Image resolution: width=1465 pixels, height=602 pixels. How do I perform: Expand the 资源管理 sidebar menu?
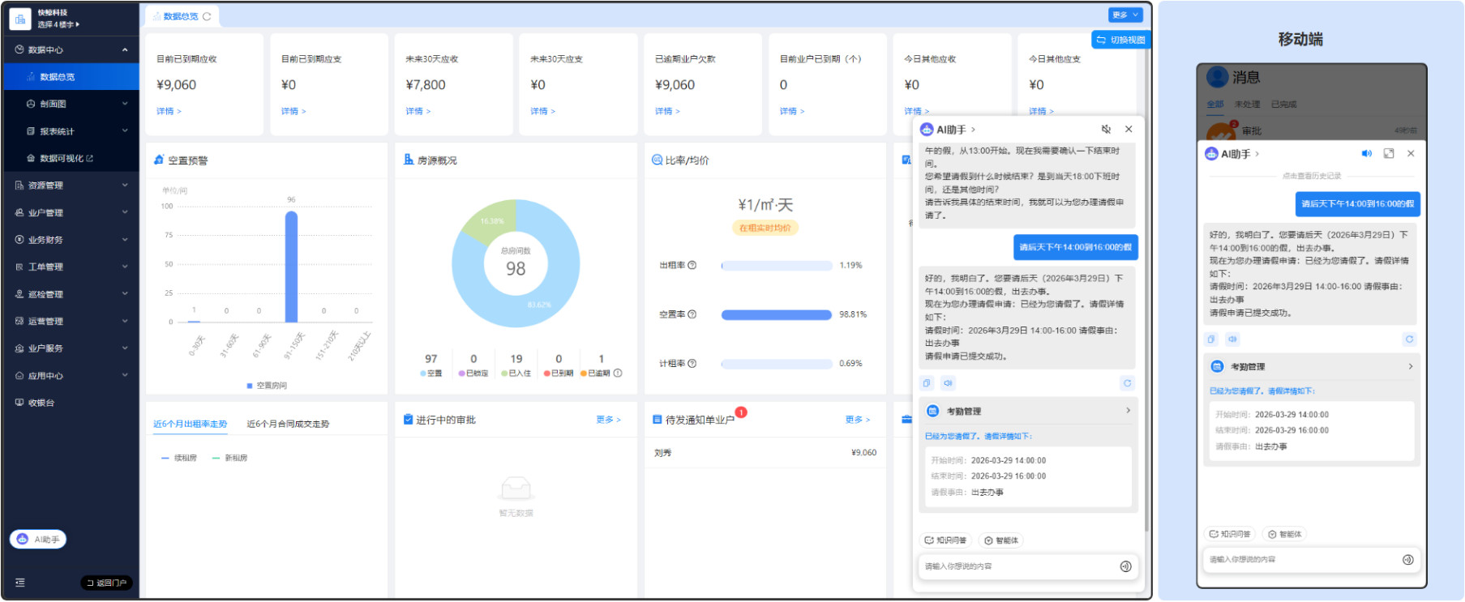70,186
